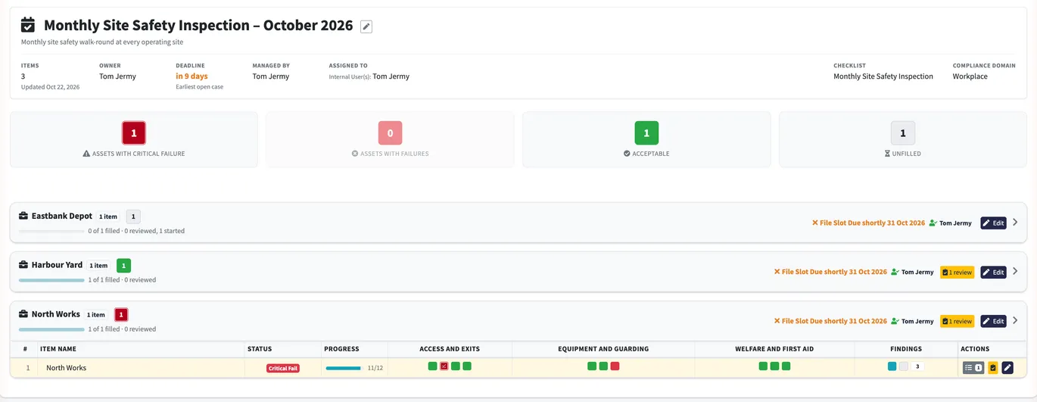Click the Eastbank Depot section title
Viewport: 1037px width, 402px height.
pyautogui.click(x=62, y=216)
